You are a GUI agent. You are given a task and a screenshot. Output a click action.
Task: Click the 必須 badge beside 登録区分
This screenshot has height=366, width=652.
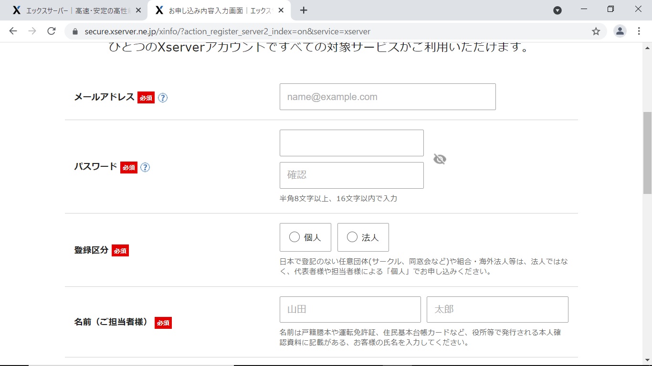coord(120,251)
